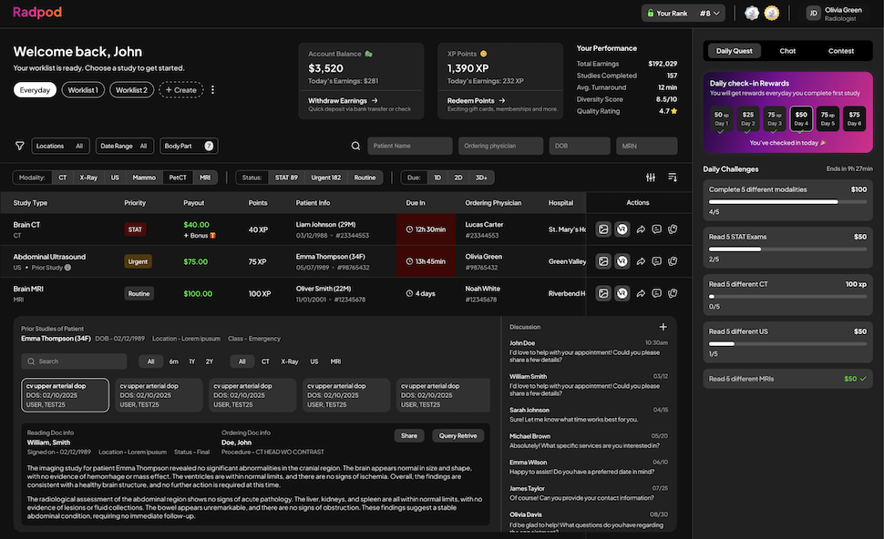Click the Query Retrive button
Screen dimensions: 884x539
457,435
